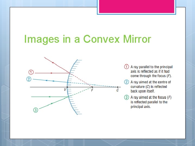Click the blue circled 2 in the legend

pyautogui.click(x=126, y=82)
